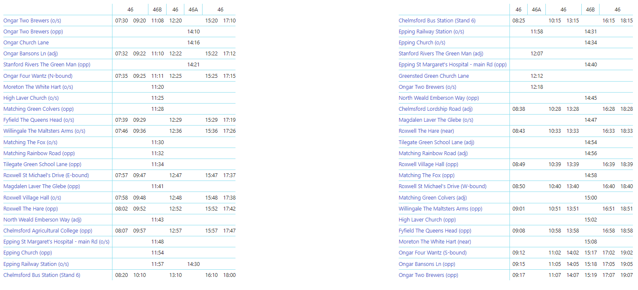Select Stanford Rivers The Green Man (adj)
Image resolution: width=638 pixels, height=290 pixels.
[441, 54]
